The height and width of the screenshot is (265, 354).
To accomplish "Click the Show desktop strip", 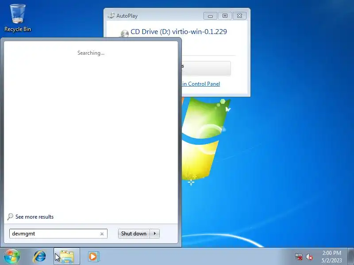I will 350,256.
